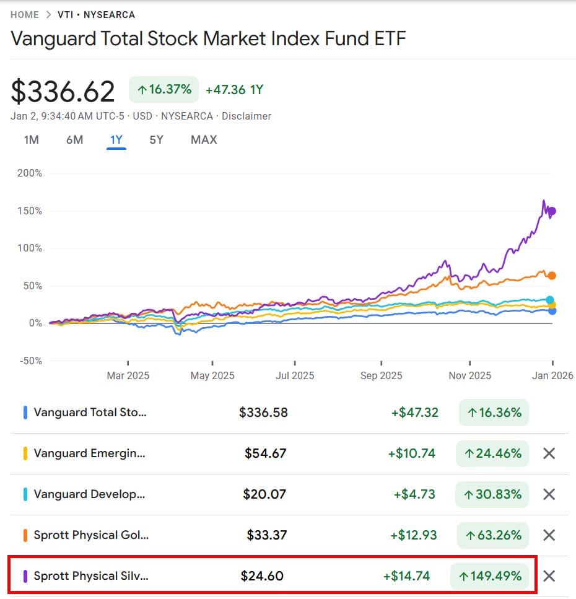Navigate to HOME via the breadcrumb

coord(24,14)
